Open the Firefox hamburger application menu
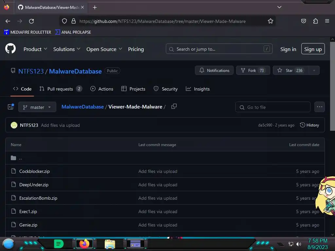Image resolution: width=335 pixels, height=251 pixels. (x=327, y=21)
